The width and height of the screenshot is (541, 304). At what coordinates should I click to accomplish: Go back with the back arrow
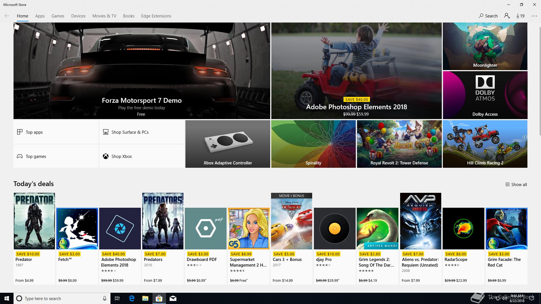[x=7, y=16]
